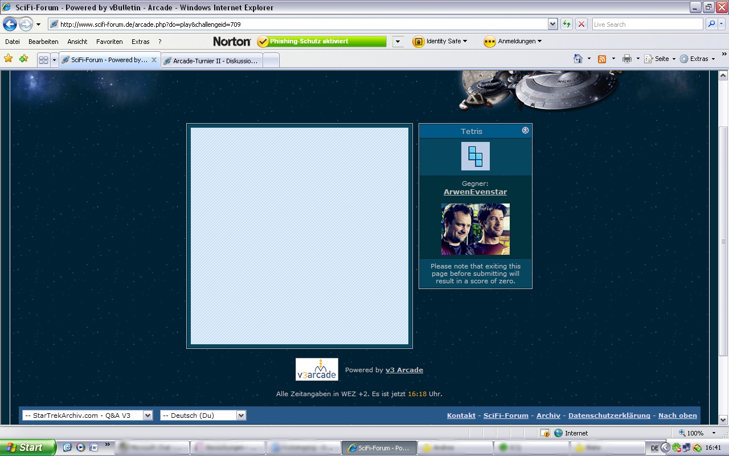Click the v3 Arcade link
The height and width of the screenshot is (456, 729).
click(x=404, y=370)
